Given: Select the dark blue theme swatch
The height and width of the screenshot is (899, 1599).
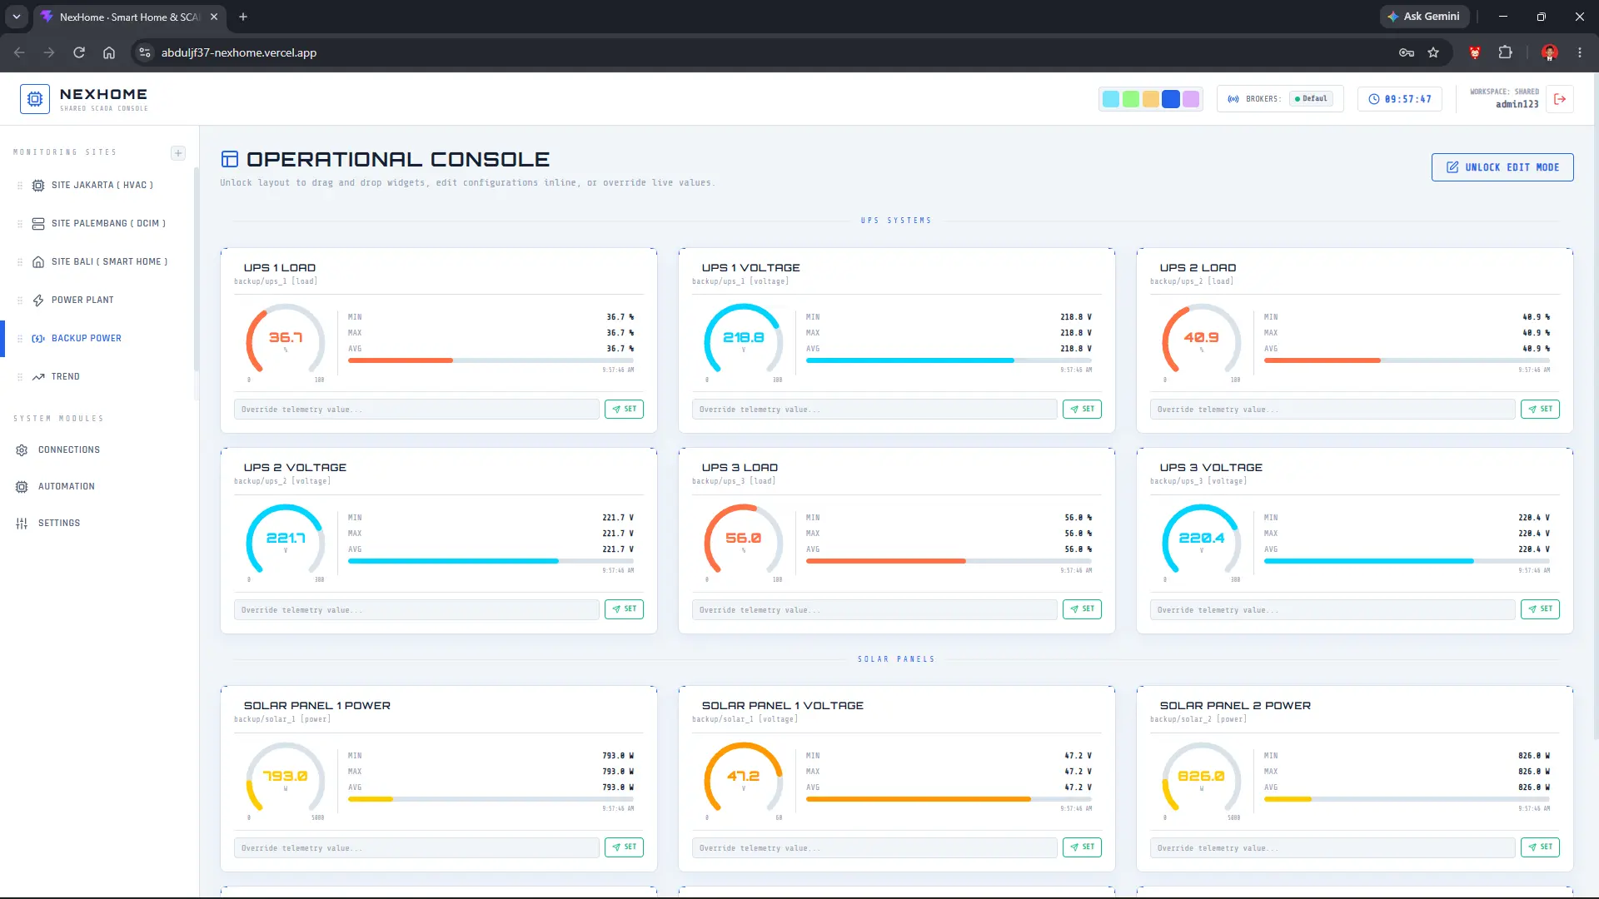Looking at the screenshot, I should 1171,99.
